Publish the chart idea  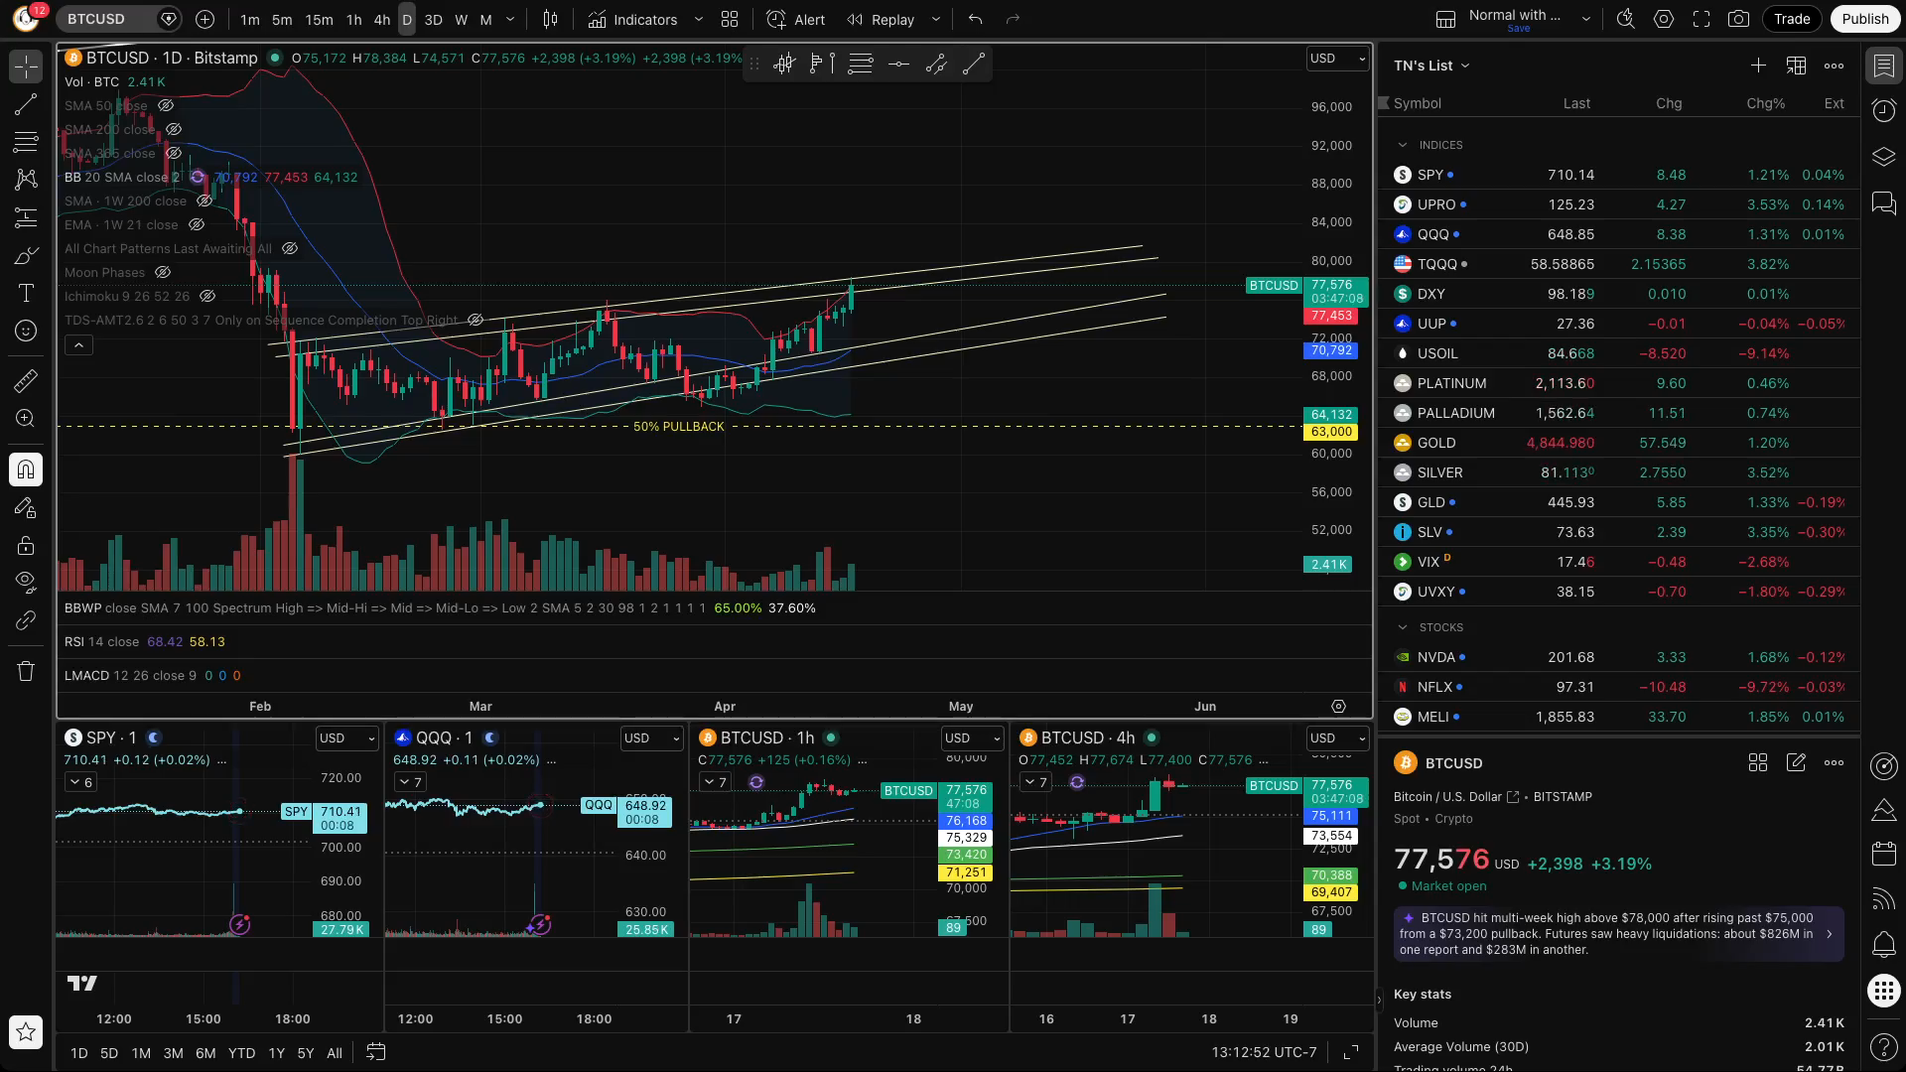pos(1865,19)
